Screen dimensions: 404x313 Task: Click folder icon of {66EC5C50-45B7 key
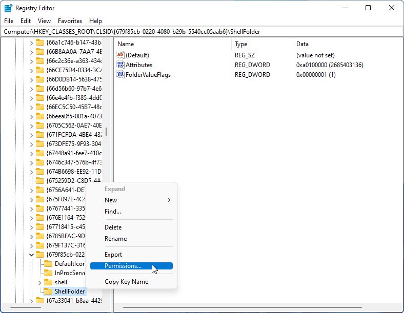pos(39,107)
